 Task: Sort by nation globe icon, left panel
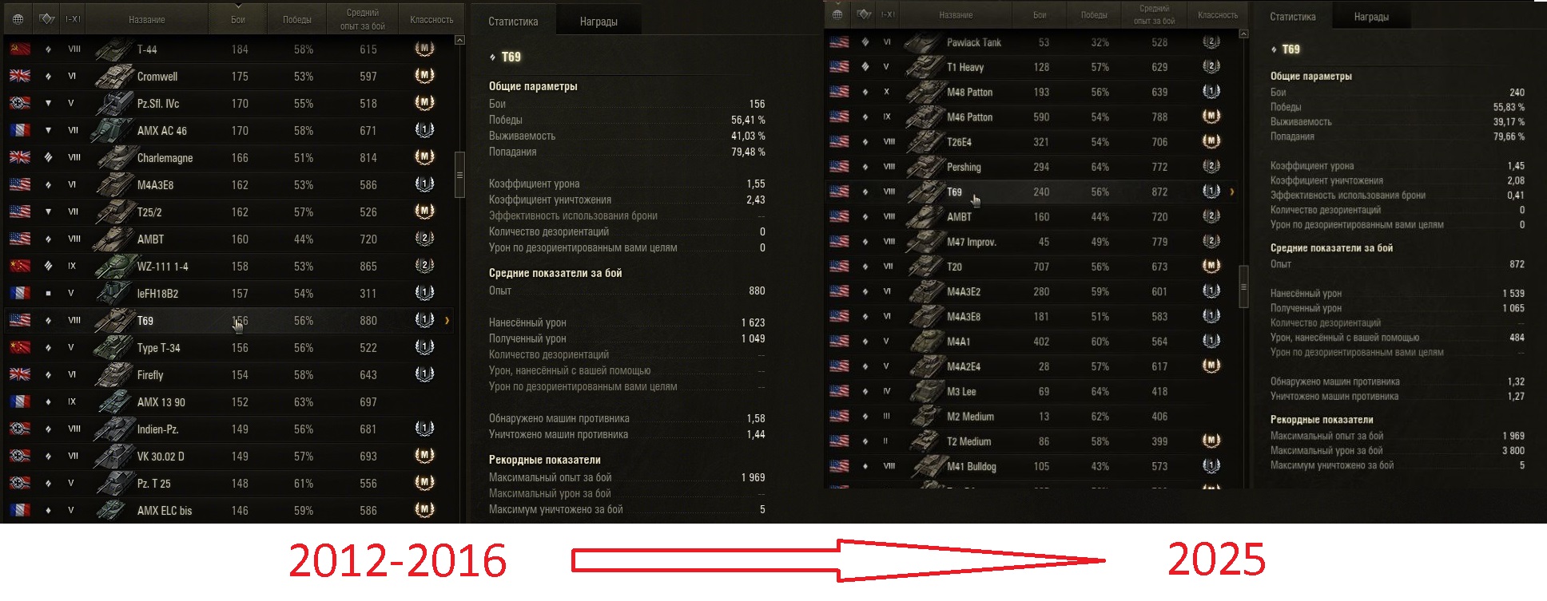pos(18,19)
